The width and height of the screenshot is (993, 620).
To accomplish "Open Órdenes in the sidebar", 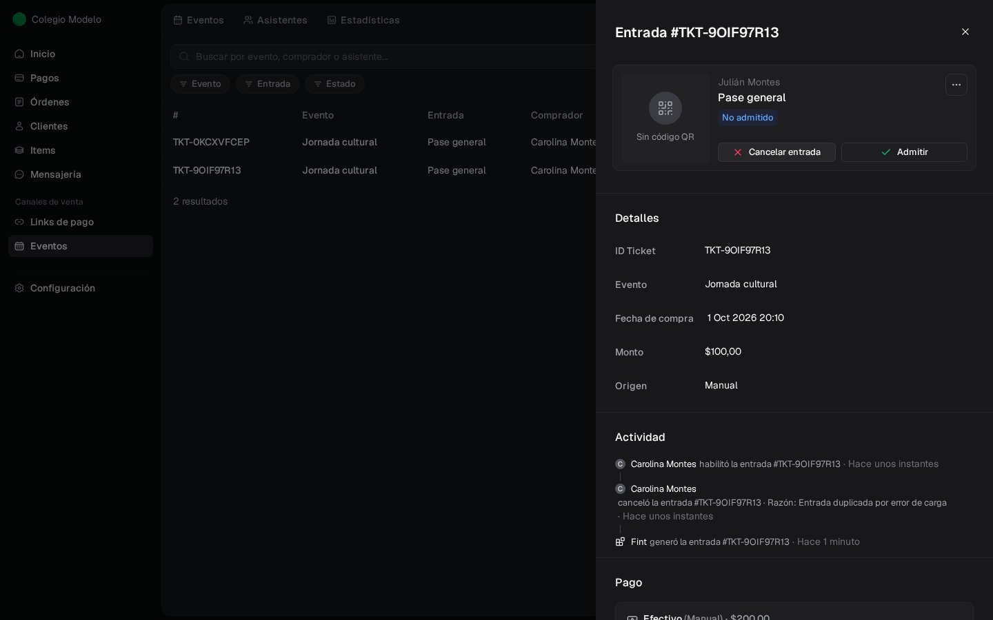I will tap(81, 102).
